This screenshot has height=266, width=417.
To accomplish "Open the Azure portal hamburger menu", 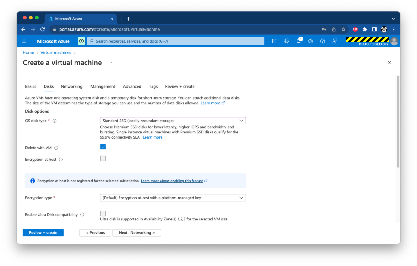I will click(24, 41).
